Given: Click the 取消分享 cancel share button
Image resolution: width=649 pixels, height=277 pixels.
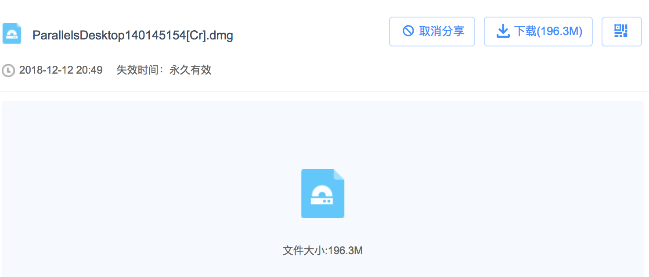Looking at the screenshot, I should [x=432, y=32].
